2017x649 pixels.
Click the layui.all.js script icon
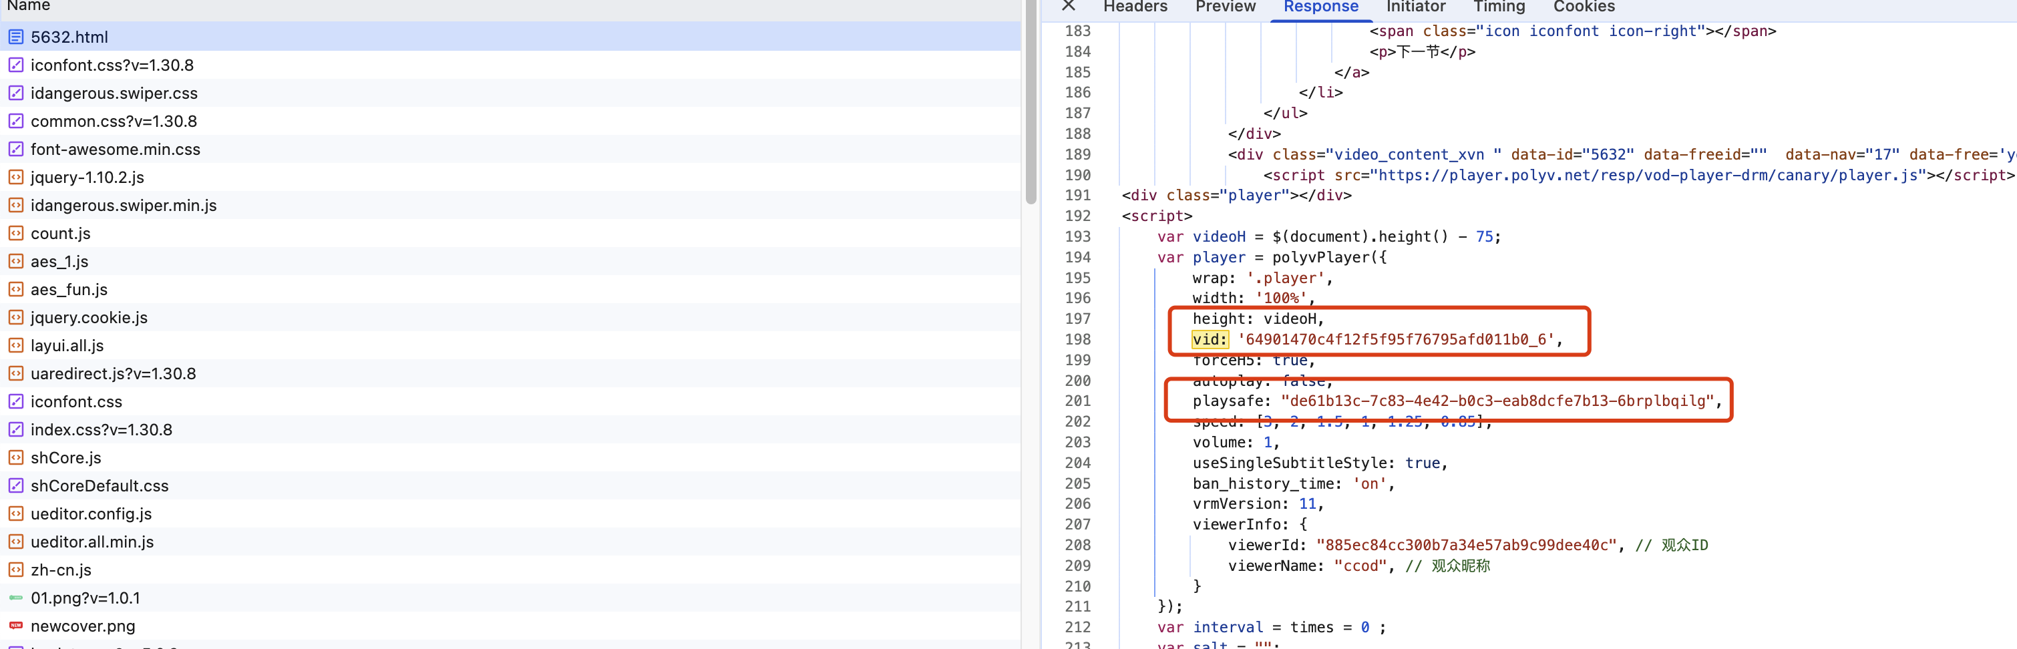coord(15,345)
